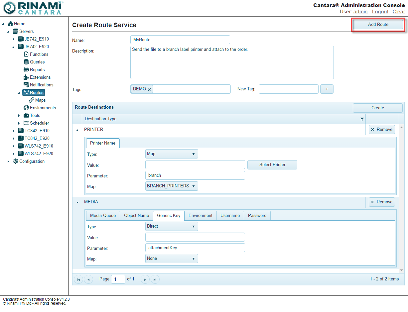Switch to the Environment tab
This screenshot has width=408, height=312.
200,216
